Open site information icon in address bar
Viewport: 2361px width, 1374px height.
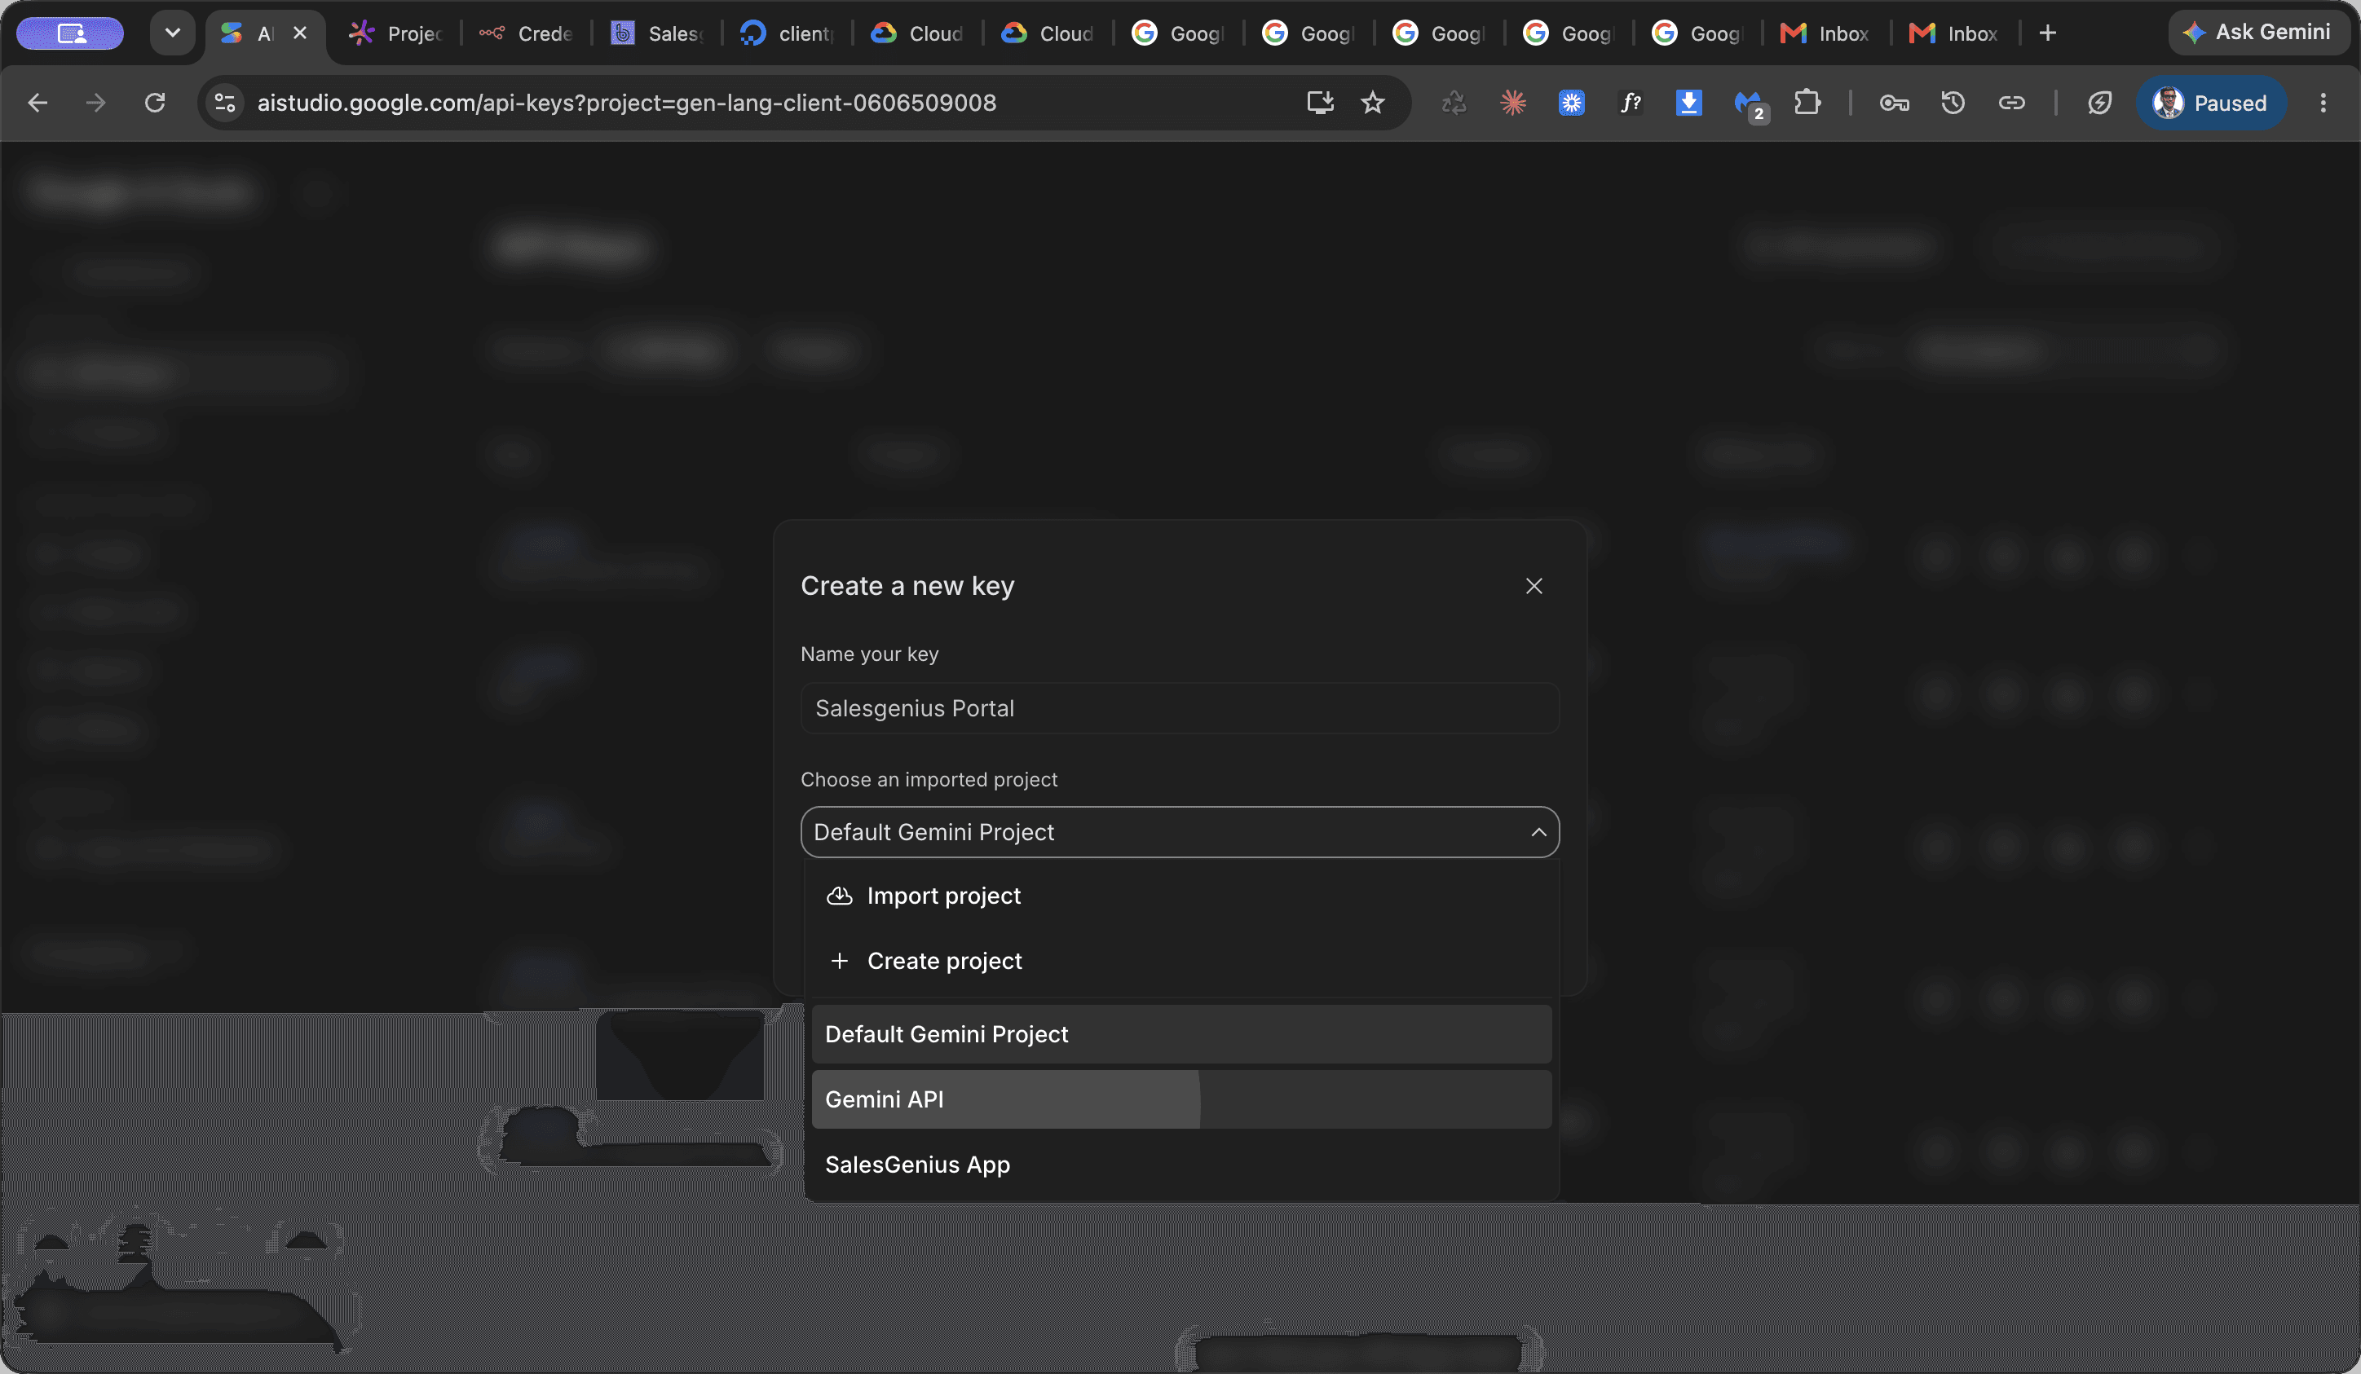click(225, 103)
